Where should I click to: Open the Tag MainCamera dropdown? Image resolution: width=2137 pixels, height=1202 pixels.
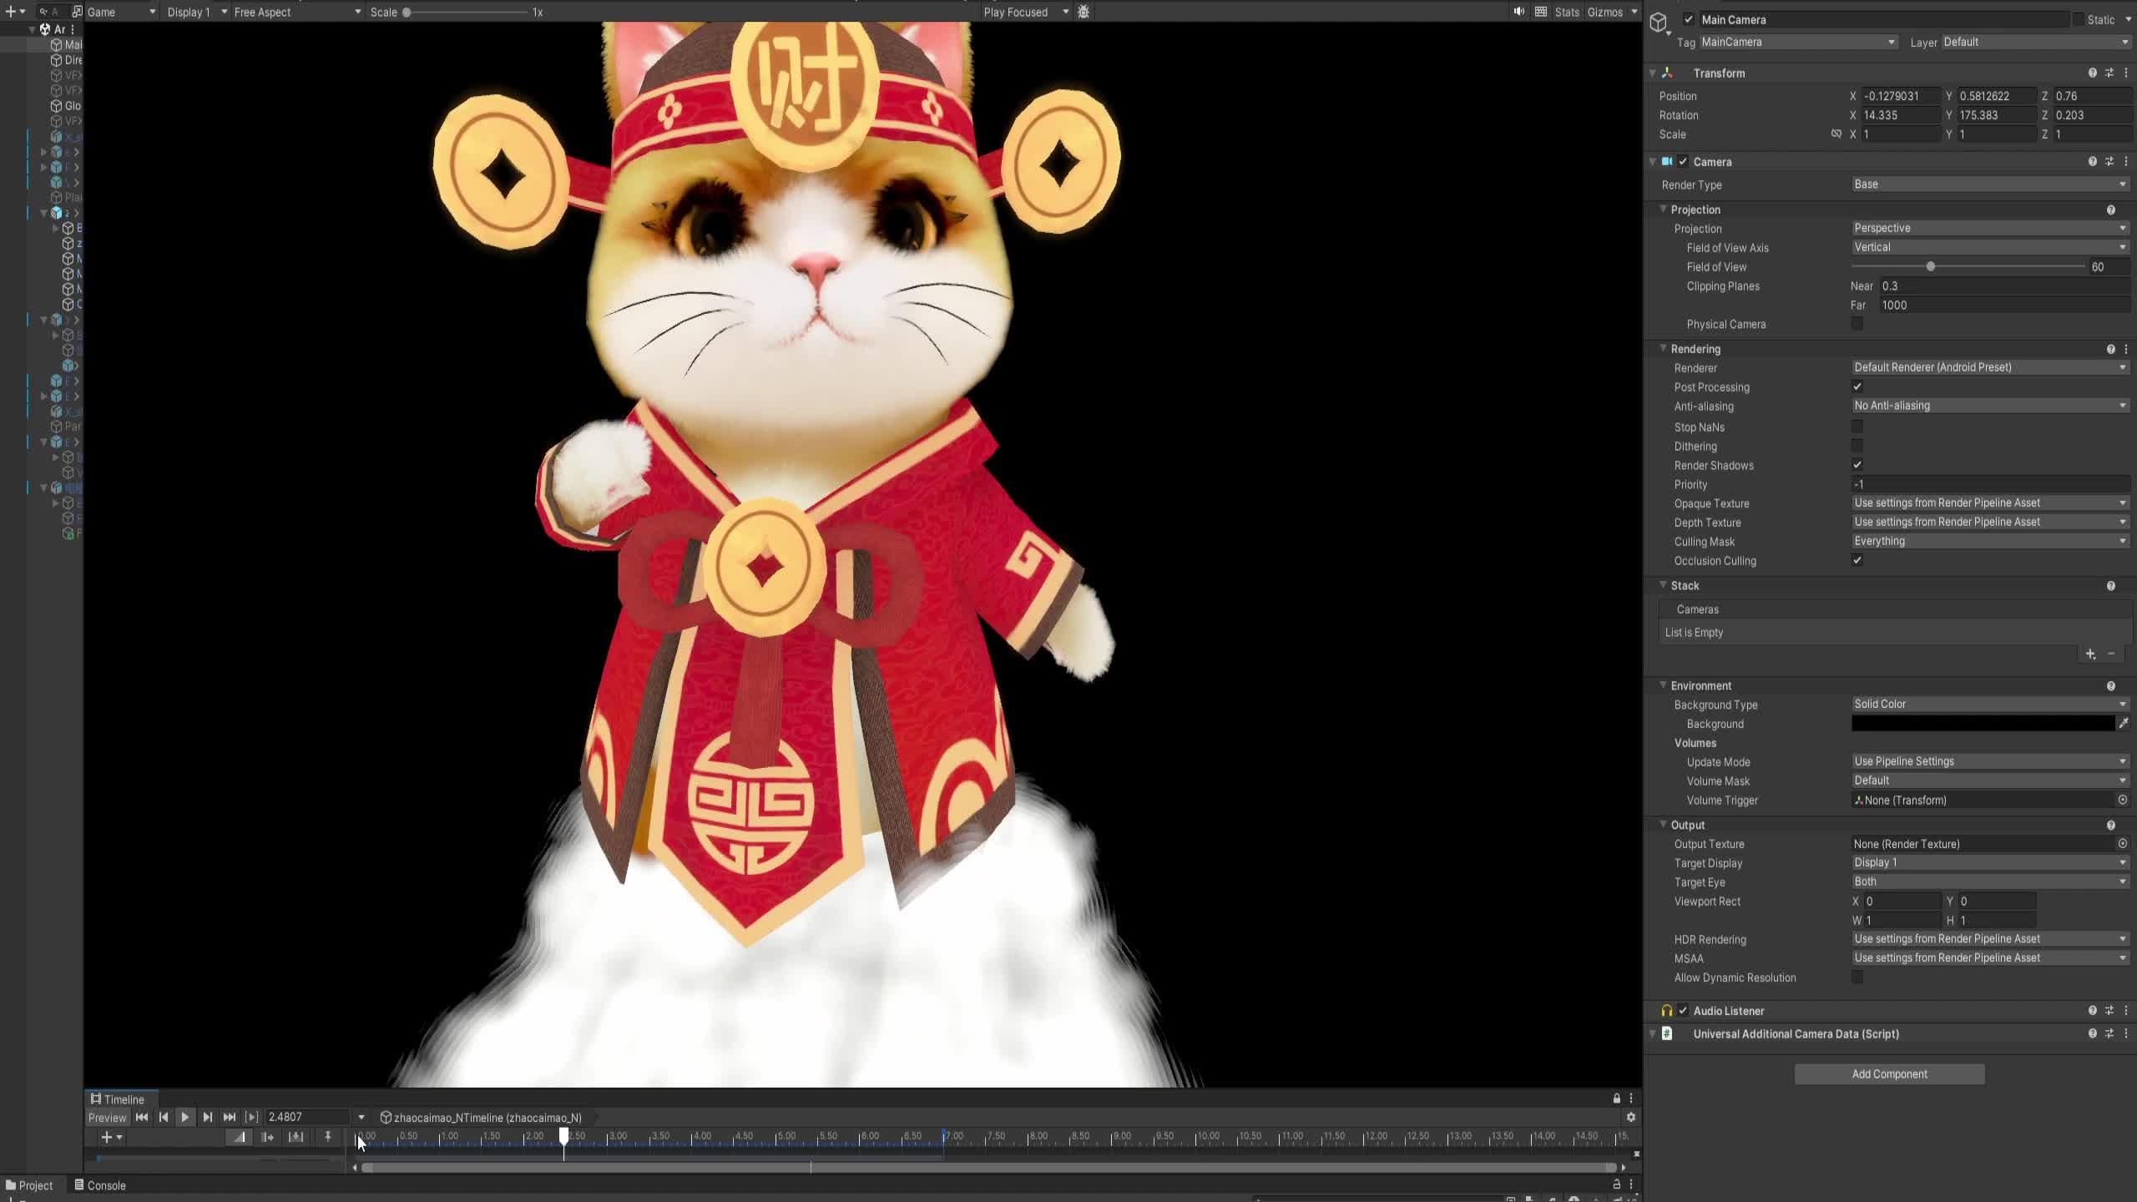point(1796,42)
